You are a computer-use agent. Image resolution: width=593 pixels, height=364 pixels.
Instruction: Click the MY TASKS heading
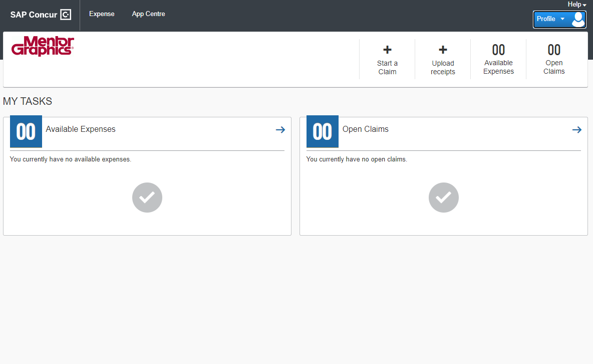[28, 101]
